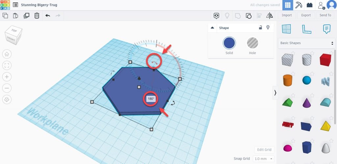Pick the Solid blue color swatch

tap(229, 43)
